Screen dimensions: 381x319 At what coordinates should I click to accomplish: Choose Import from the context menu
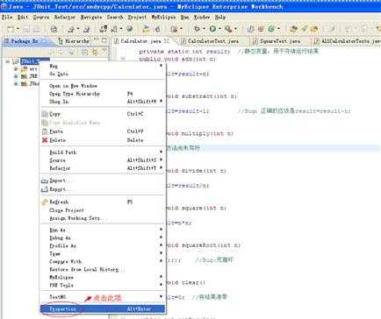coord(103,181)
